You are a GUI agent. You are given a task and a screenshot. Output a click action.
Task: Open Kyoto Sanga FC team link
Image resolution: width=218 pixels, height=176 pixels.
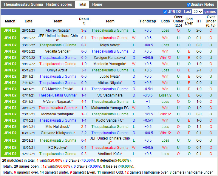coord(109,120)
